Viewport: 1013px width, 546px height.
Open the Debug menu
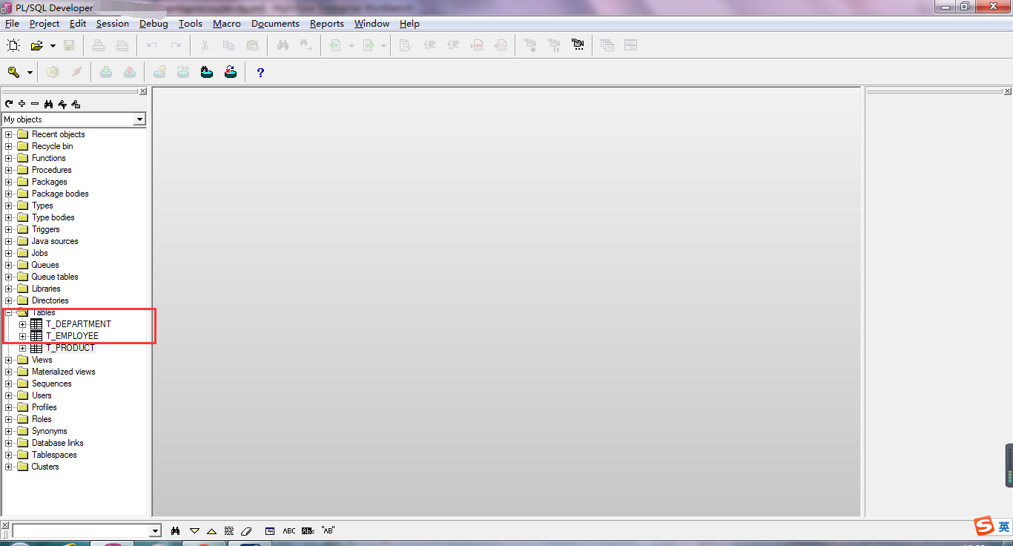click(154, 24)
